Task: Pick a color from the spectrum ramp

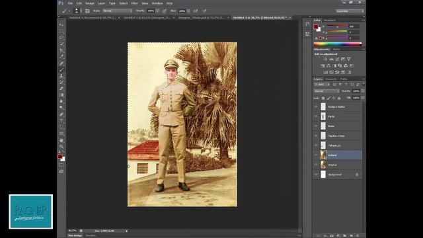Action: pos(338,44)
